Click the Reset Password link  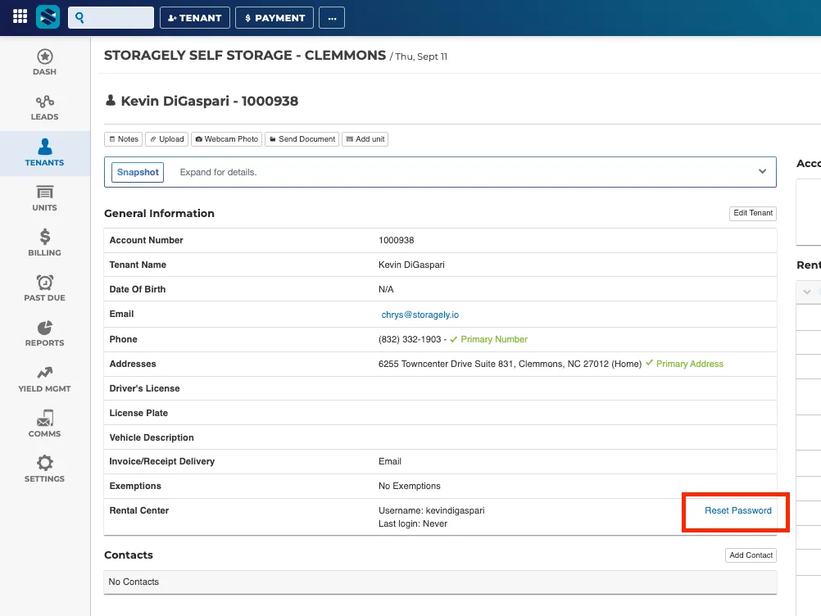[737, 511]
